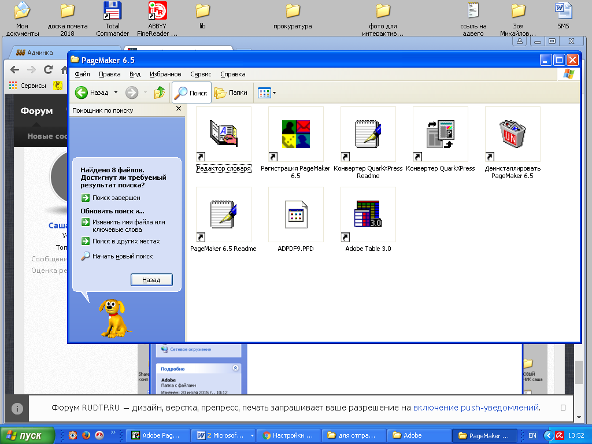Open the Конвертер QuarkXPress shortcut with converter icon
This screenshot has height=444, width=592.
click(x=440, y=134)
